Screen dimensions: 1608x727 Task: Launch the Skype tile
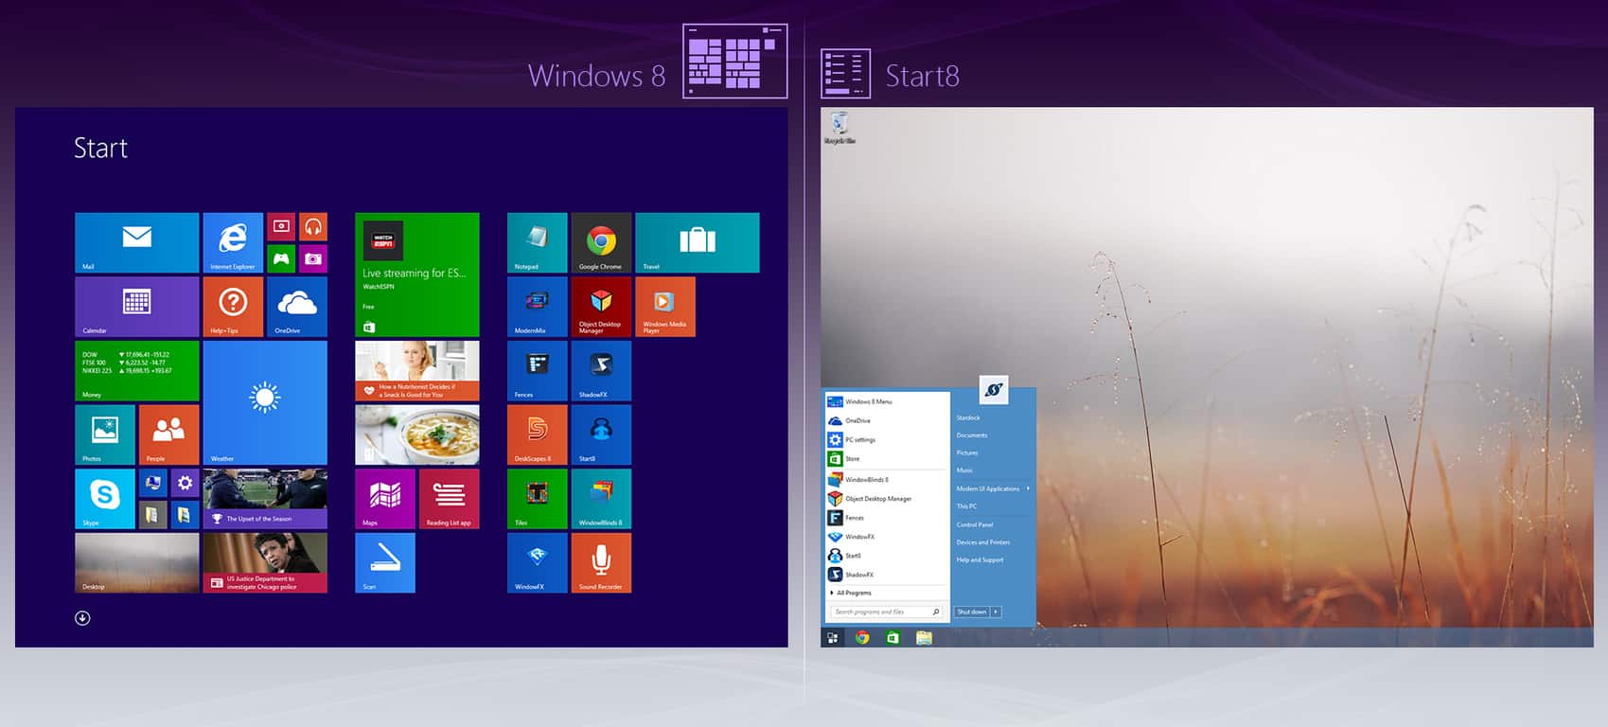click(105, 499)
